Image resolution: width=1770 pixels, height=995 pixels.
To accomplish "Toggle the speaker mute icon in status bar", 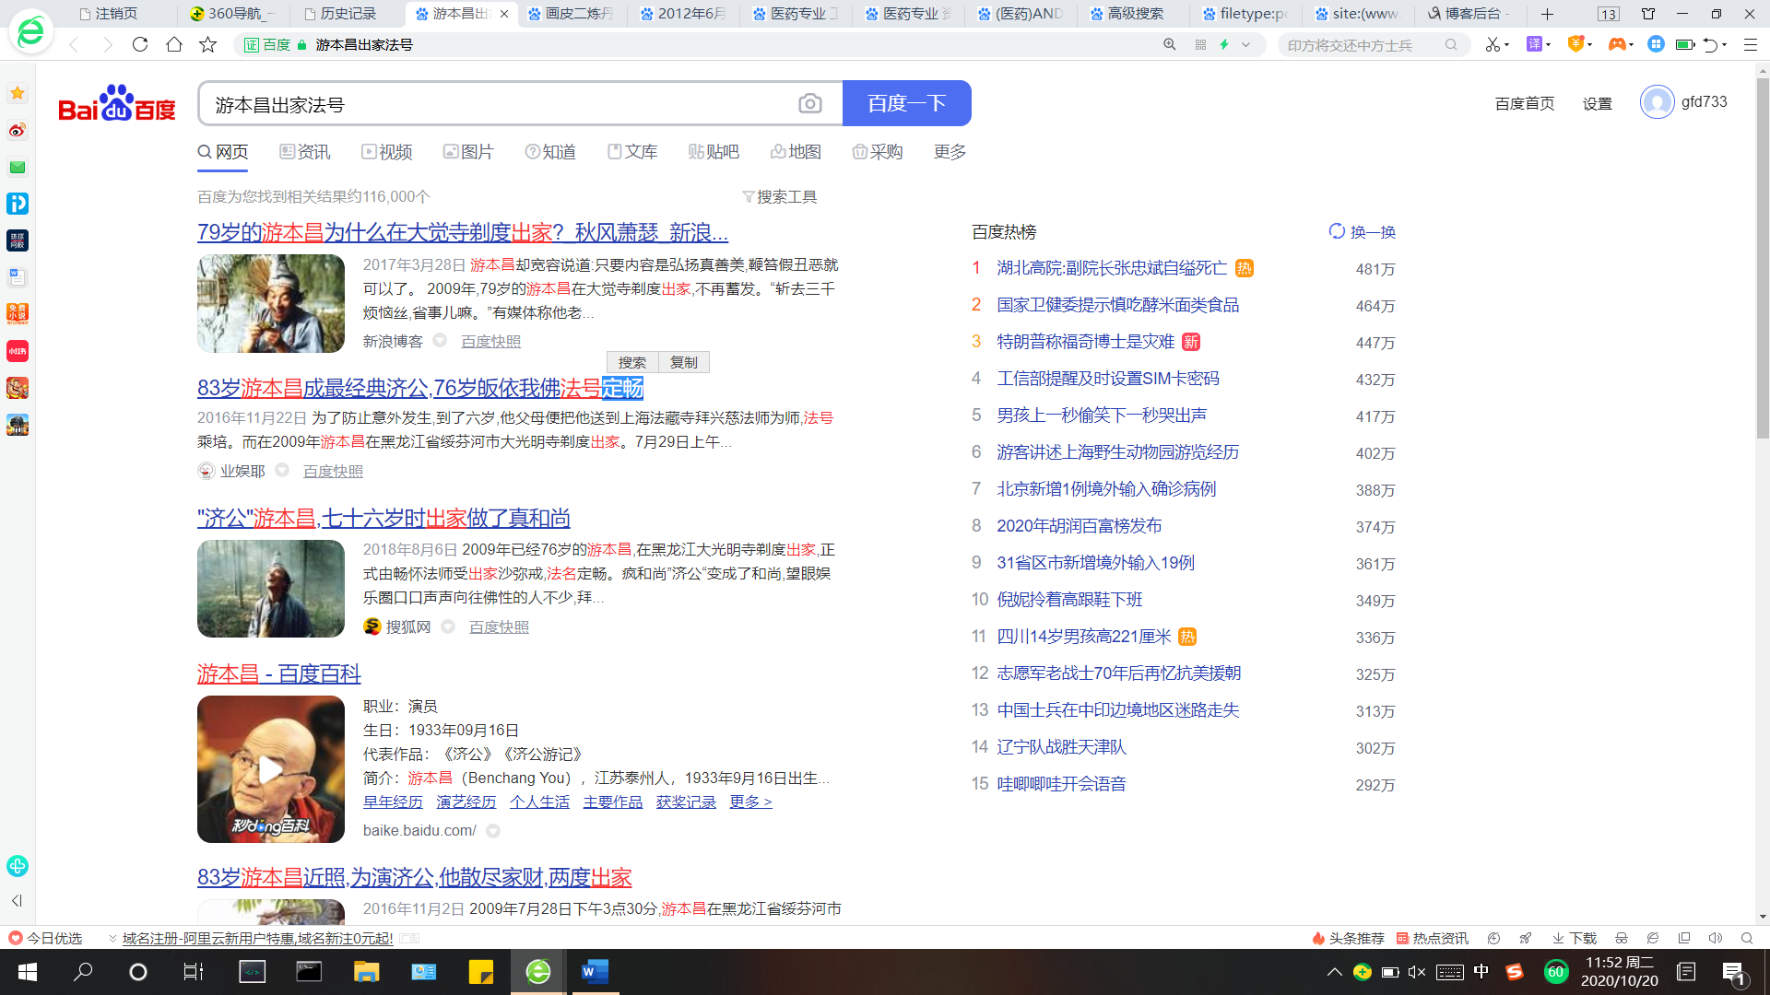I will click(1715, 938).
